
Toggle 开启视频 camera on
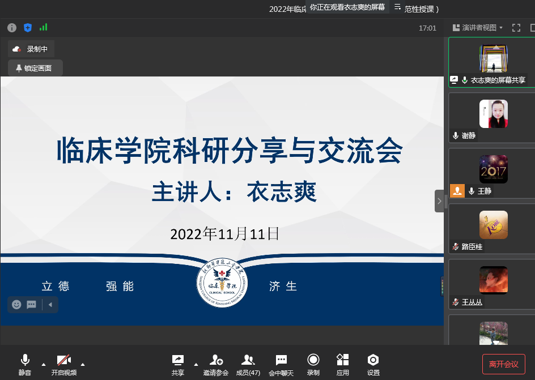[x=63, y=364]
